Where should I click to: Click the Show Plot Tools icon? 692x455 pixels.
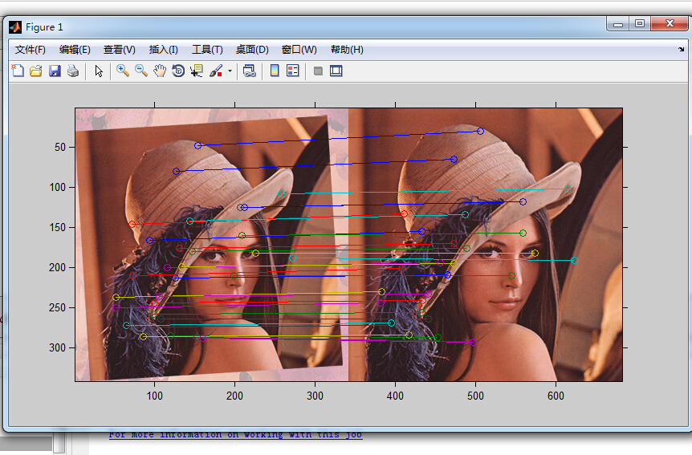[336, 71]
